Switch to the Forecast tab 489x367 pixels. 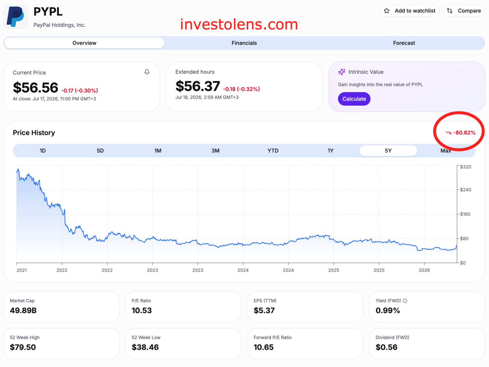point(404,43)
